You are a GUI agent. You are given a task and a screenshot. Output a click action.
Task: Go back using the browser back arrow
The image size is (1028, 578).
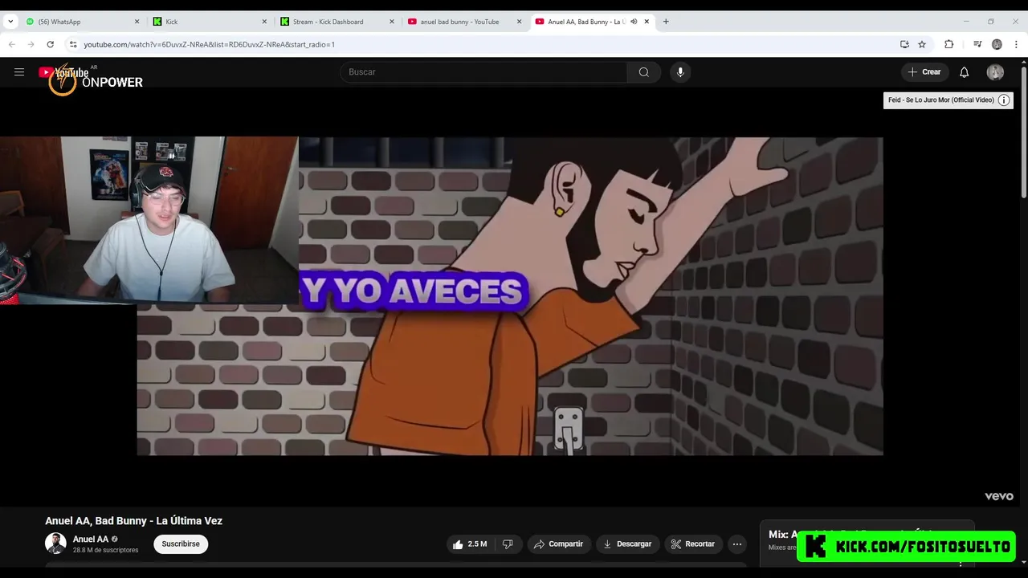[12, 44]
